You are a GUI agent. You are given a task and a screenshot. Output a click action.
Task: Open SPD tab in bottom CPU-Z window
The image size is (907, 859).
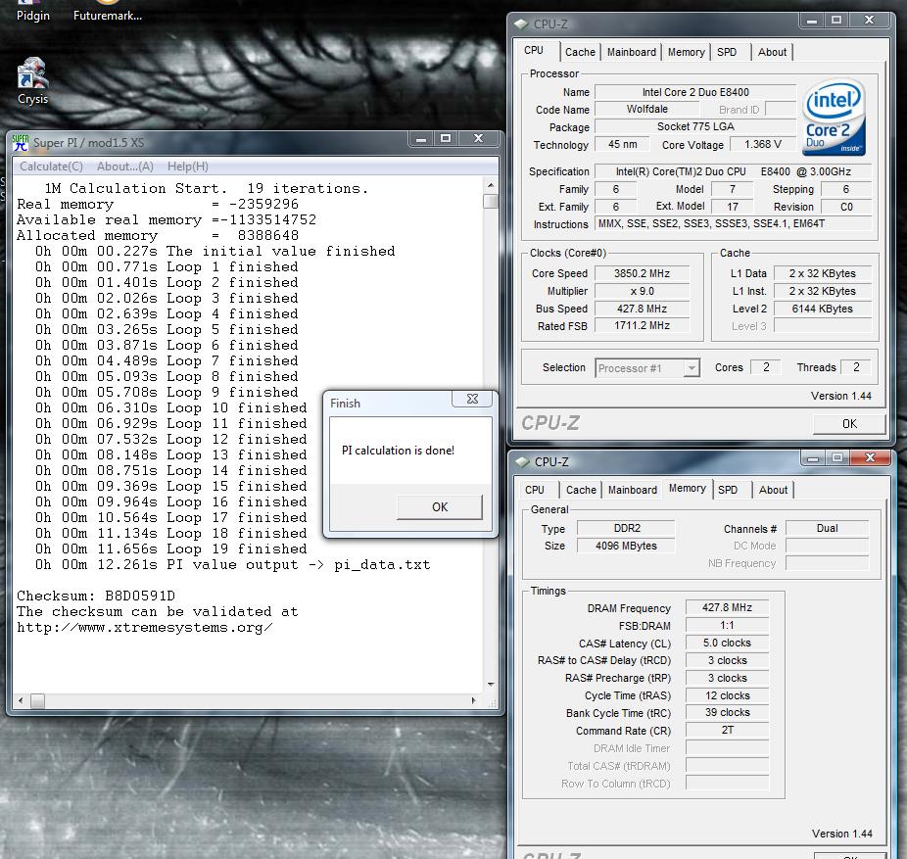point(729,490)
